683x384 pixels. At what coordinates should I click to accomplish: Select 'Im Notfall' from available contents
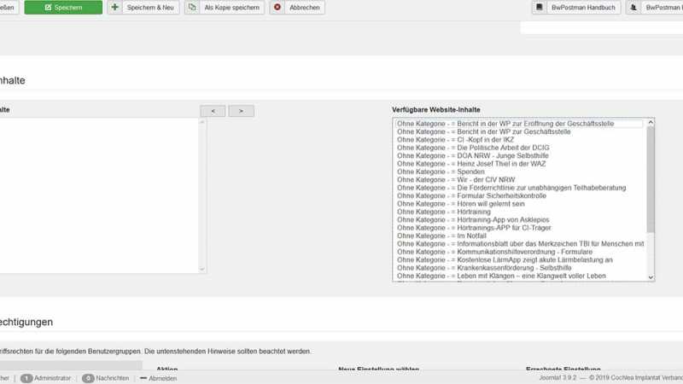(465, 236)
